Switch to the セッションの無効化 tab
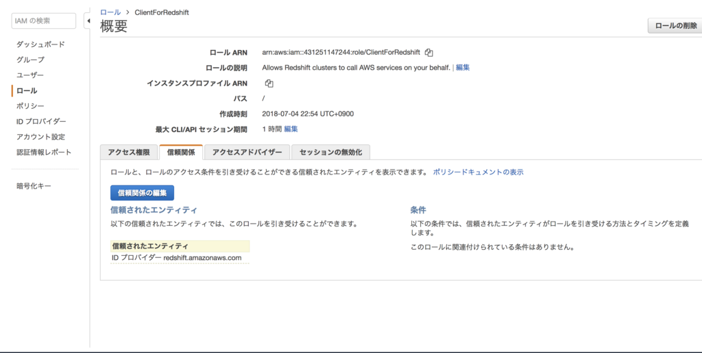 (330, 153)
